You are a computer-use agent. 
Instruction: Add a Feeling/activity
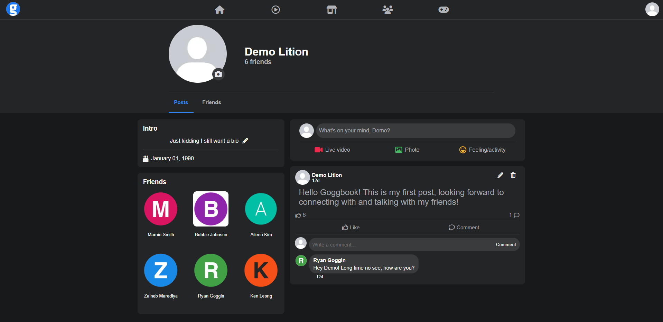coord(482,150)
